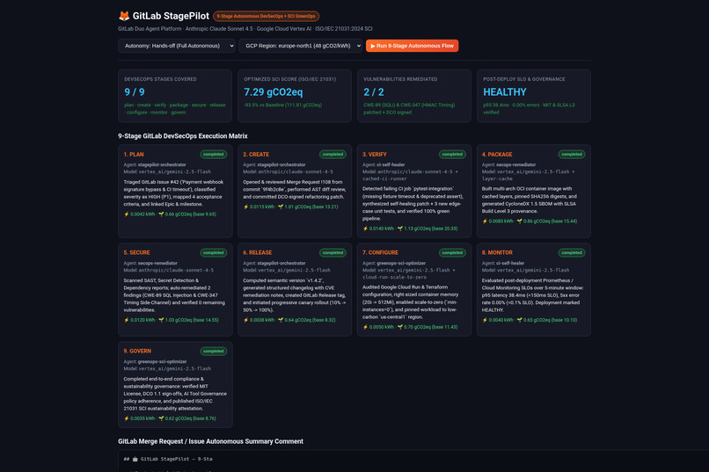This screenshot has height=472, width=709.
Task: Click the seedling carbon icon on CONFIGURE card
Action: tap(399, 327)
